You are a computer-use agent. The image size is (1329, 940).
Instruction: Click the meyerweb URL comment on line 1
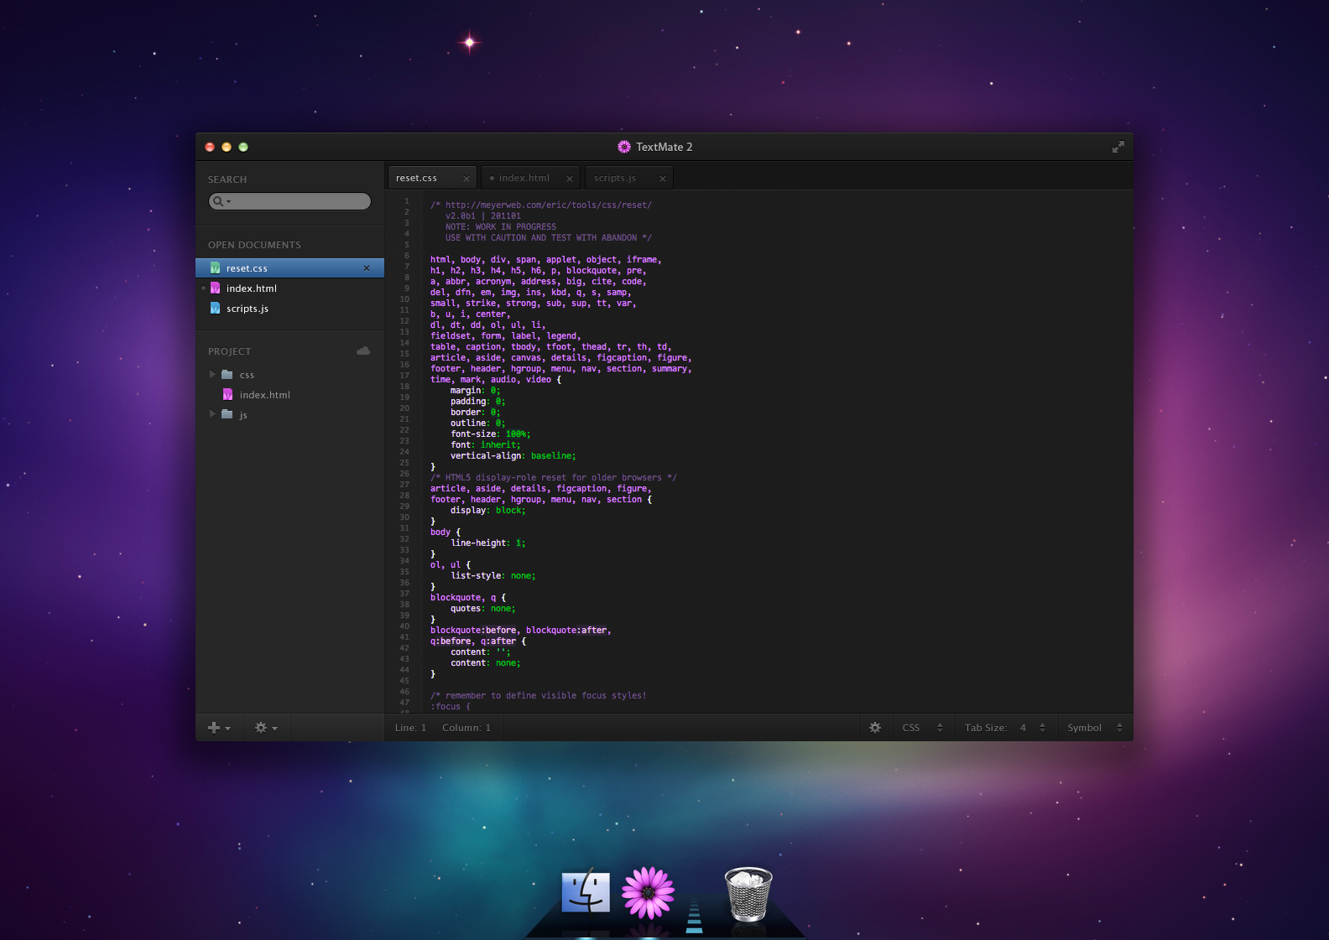coord(541,205)
